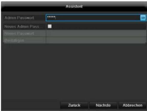
Task: Continue with the Nächste button
Action: click(103, 105)
